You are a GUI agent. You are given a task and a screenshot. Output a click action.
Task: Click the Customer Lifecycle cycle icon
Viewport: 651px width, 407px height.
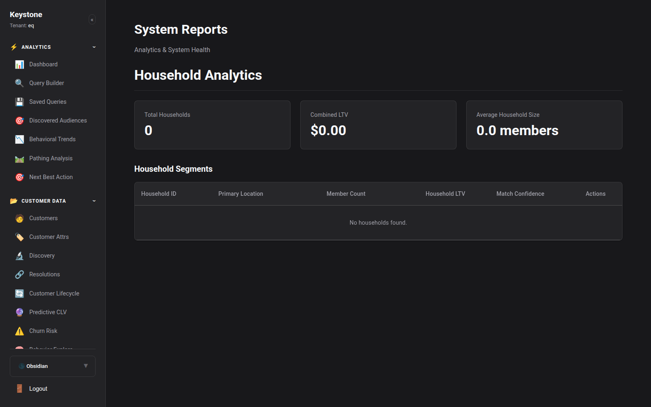point(20,293)
